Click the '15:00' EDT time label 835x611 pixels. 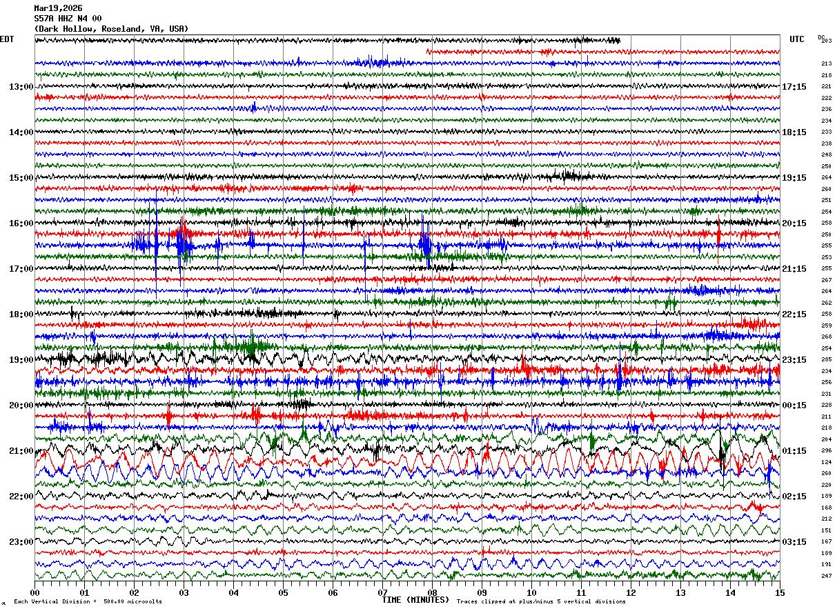point(21,178)
